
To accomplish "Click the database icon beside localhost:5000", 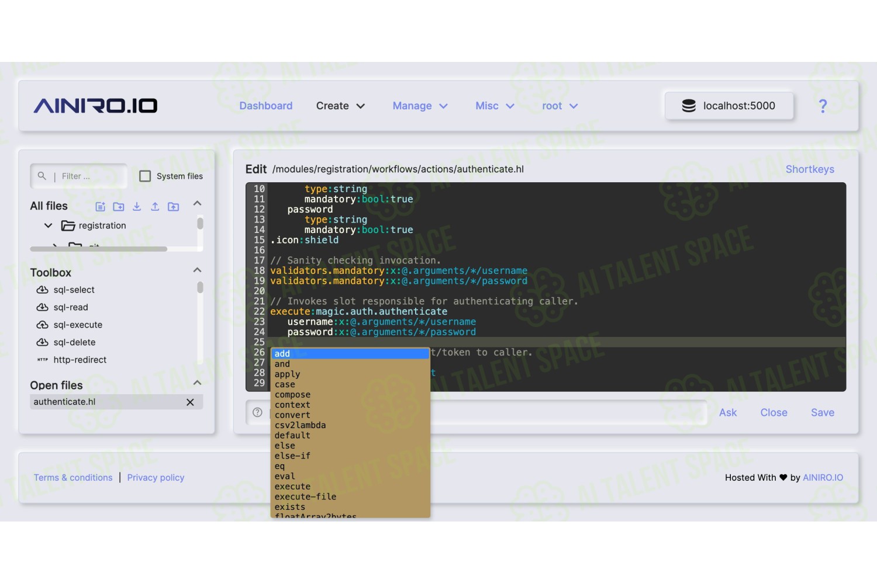I will pyautogui.click(x=689, y=106).
